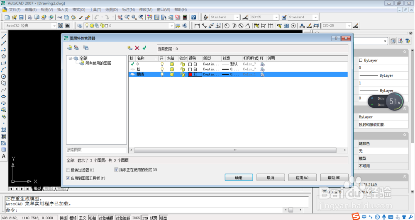Click white color swatch of layer 脸

pyautogui.click(x=190, y=70)
